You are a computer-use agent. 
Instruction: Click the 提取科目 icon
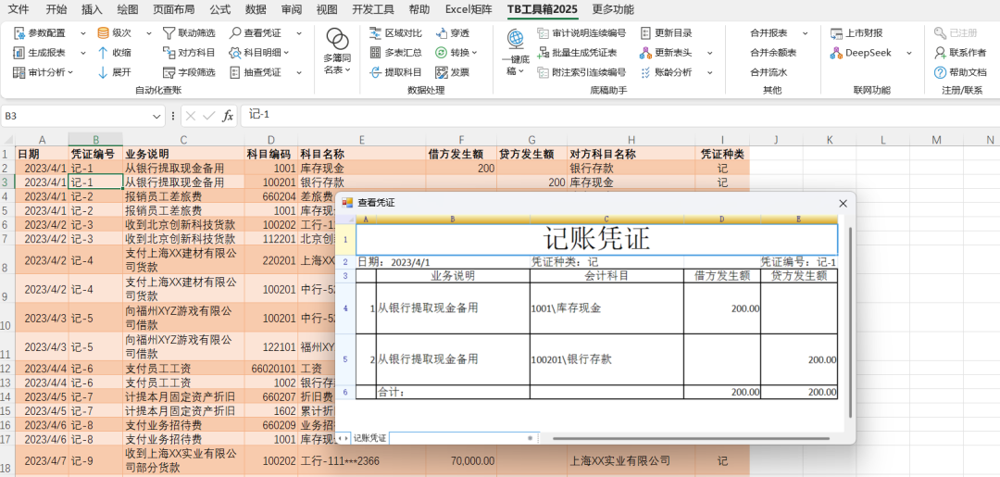coord(376,72)
